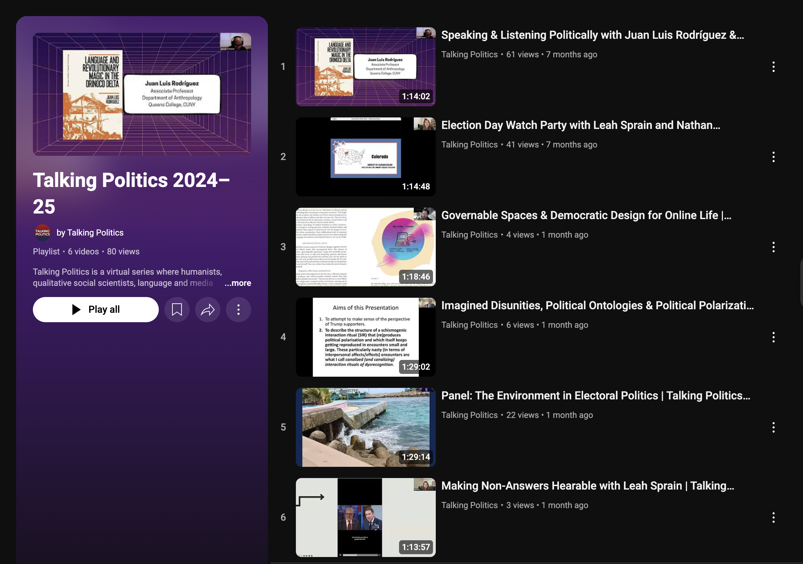Click thumbnail of video with 1:14:02 duration
This screenshot has height=564, width=803.
tap(366, 67)
